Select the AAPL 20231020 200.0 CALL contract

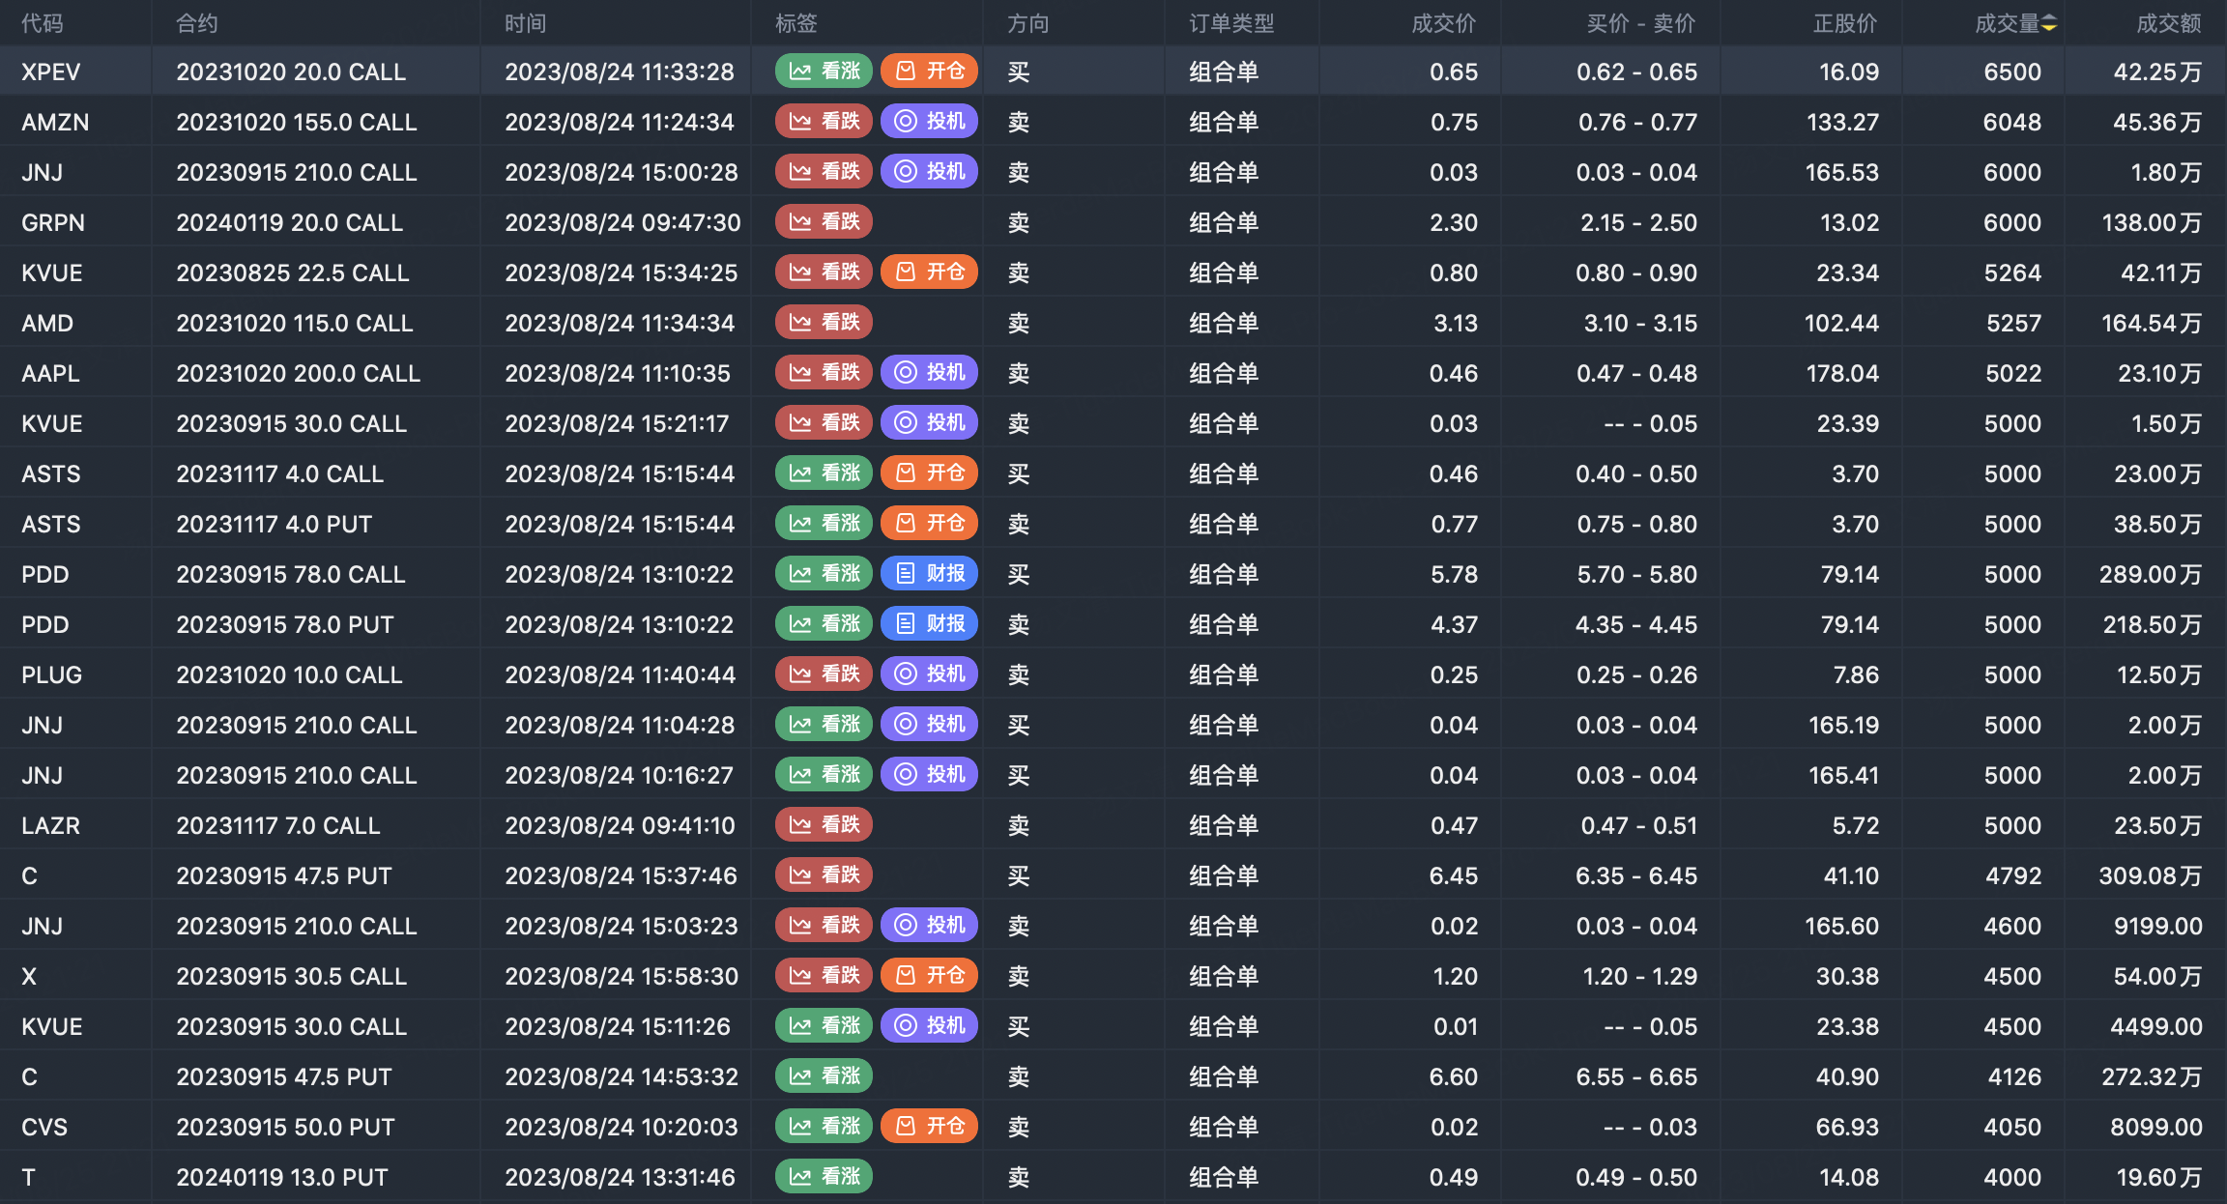pos(298,373)
